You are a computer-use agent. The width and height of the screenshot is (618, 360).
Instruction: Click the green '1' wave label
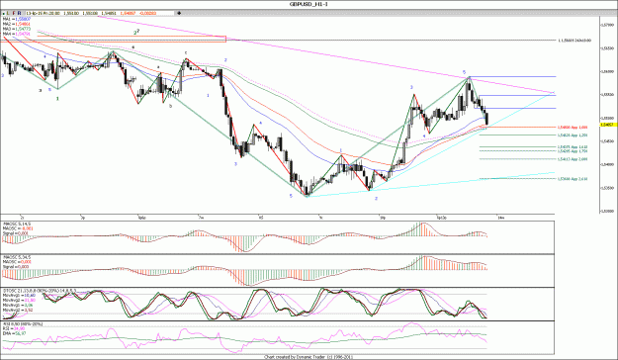(57, 99)
